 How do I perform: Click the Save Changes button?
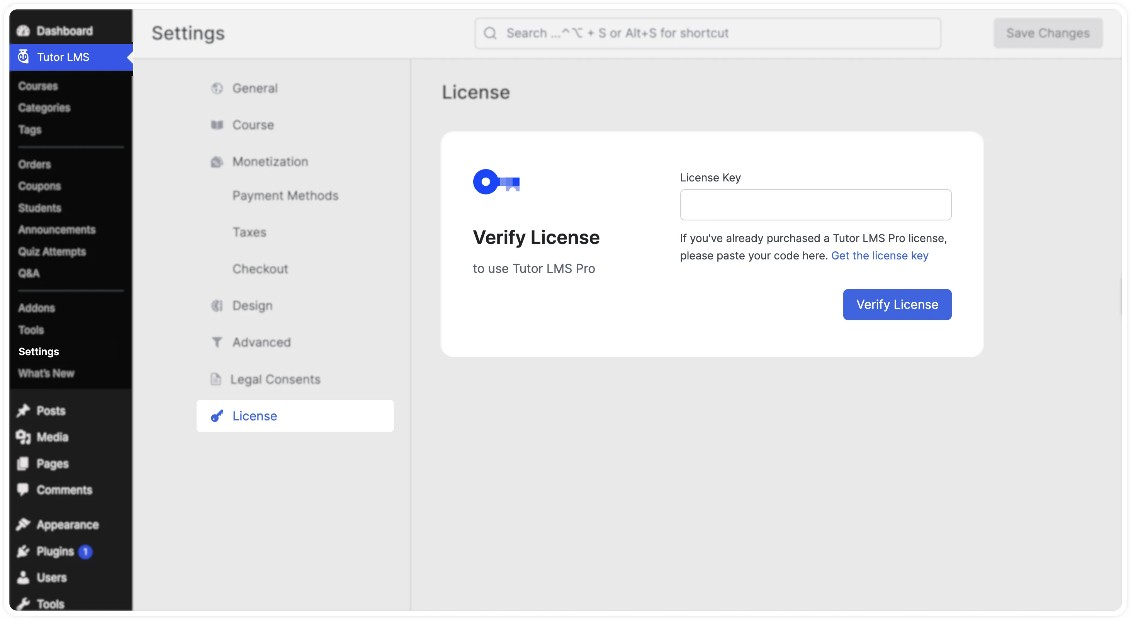[1048, 33]
